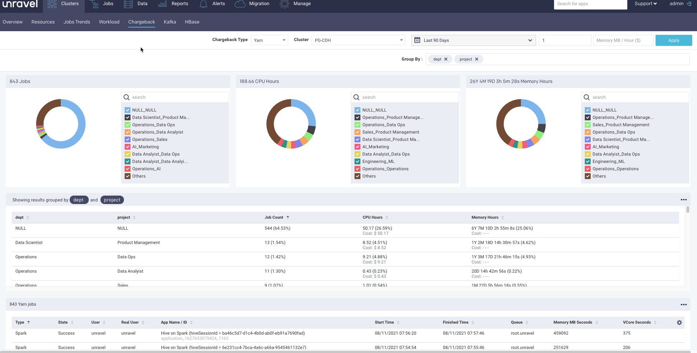The height and width of the screenshot is (353, 697).
Task: Open the Data nav icon
Action: coord(128,4)
